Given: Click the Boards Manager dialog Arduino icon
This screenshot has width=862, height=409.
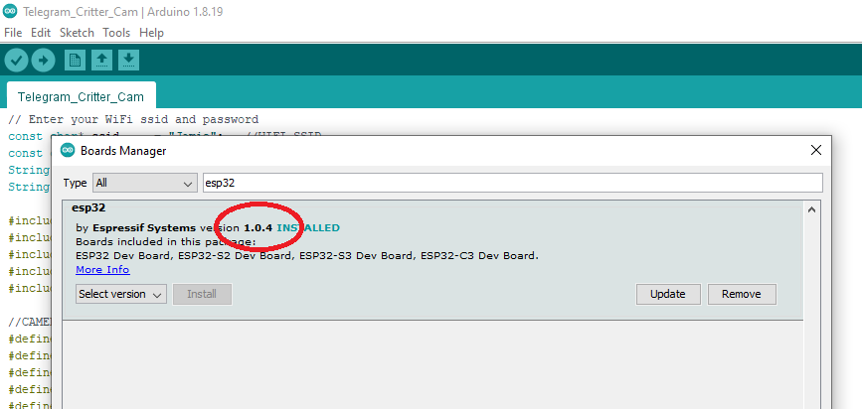Looking at the screenshot, I should pyautogui.click(x=68, y=150).
